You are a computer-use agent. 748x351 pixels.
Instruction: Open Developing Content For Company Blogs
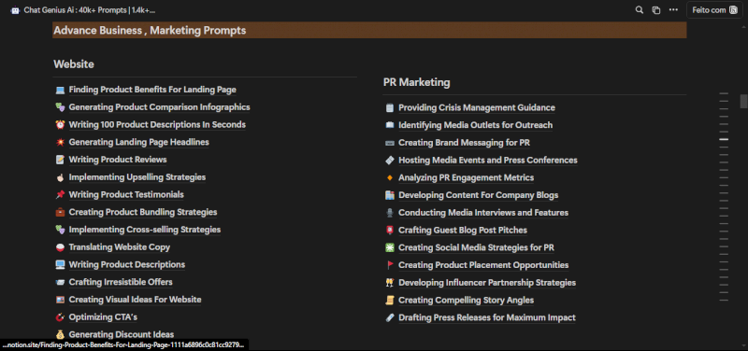(479, 195)
